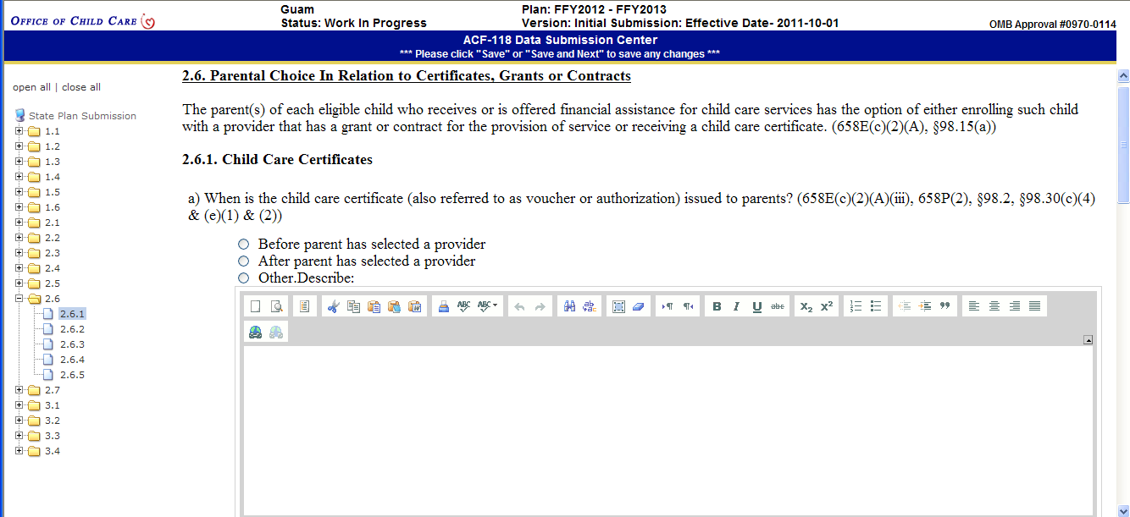
Task: Click the Print icon in editor toolbar
Action: pyautogui.click(x=443, y=306)
